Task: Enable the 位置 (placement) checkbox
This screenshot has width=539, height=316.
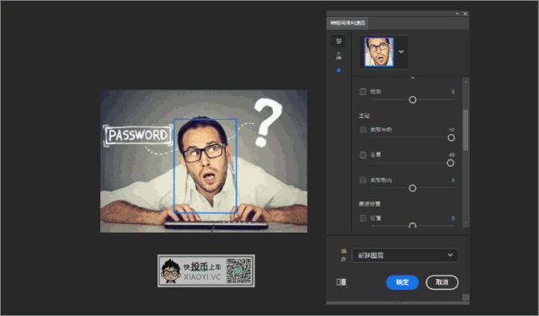Action: [x=363, y=218]
